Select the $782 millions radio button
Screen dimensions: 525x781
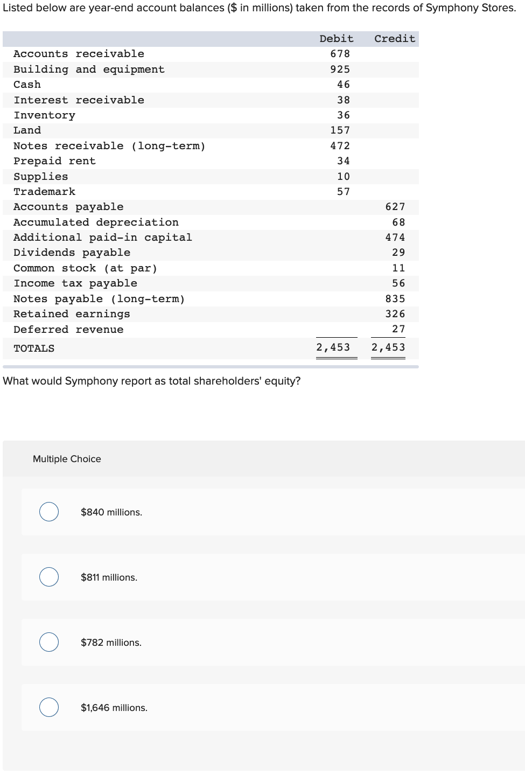click(x=48, y=642)
